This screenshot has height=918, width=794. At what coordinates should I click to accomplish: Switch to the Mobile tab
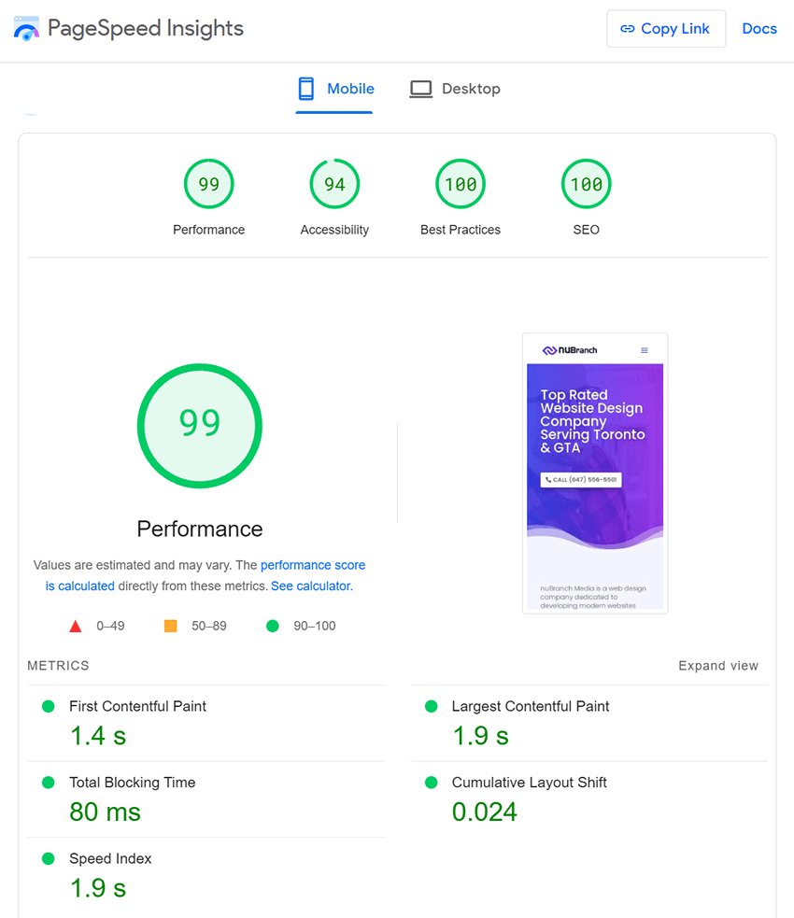[x=335, y=90]
